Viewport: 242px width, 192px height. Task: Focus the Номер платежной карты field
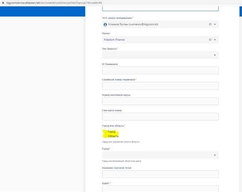point(160,101)
